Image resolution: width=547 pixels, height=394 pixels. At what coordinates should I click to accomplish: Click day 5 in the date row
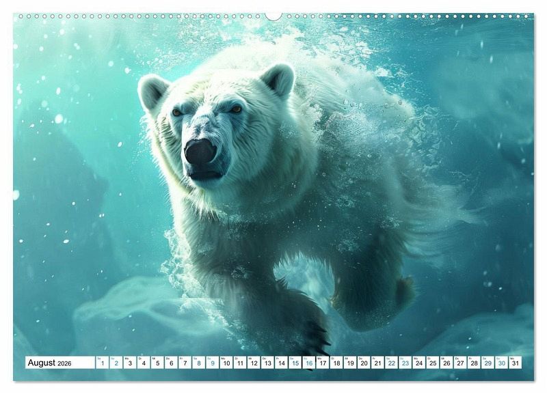tap(157, 363)
